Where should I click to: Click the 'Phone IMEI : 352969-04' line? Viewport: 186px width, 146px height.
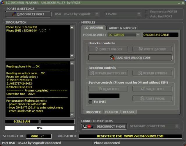[22, 31]
